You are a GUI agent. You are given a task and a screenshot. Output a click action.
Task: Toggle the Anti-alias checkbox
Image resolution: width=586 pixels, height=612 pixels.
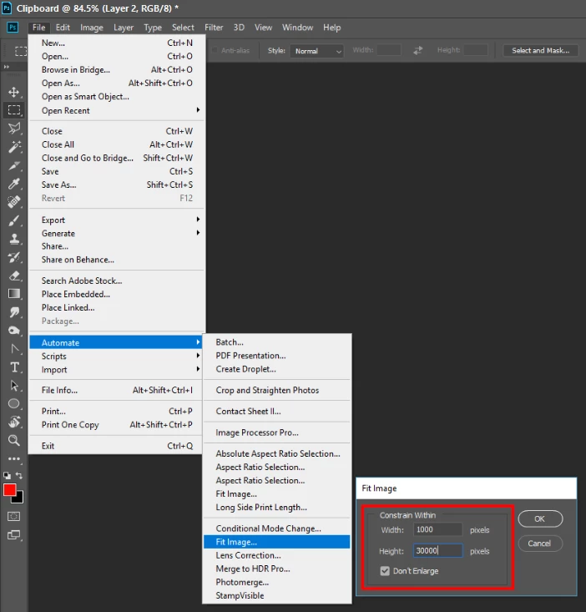coord(215,50)
